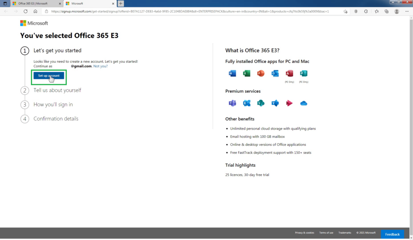This screenshot has width=413, height=240.
Task: Click the Yammer service icon
Action: pyautogui.click(x=275, y=103)
